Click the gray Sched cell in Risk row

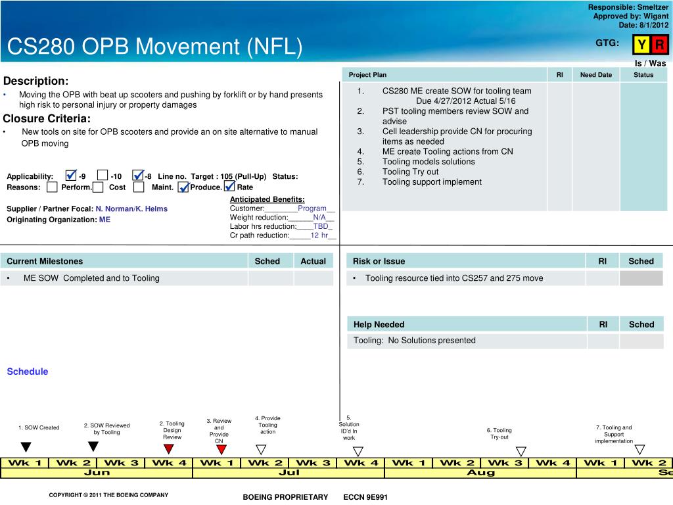(641, 278)
